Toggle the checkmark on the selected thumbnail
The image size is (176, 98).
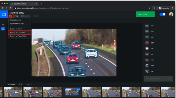78,89
